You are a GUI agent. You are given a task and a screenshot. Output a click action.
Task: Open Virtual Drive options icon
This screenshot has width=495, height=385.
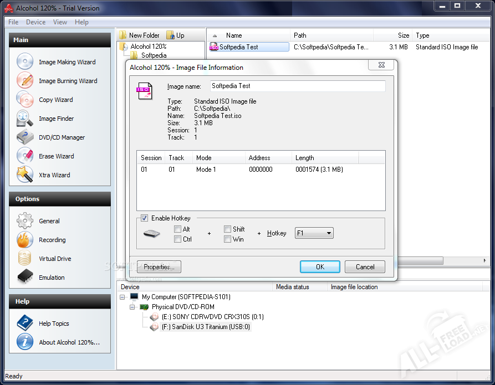[25, 259]
